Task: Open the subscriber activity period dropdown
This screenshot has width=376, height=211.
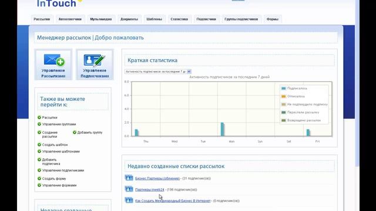Action: (158, 72)
